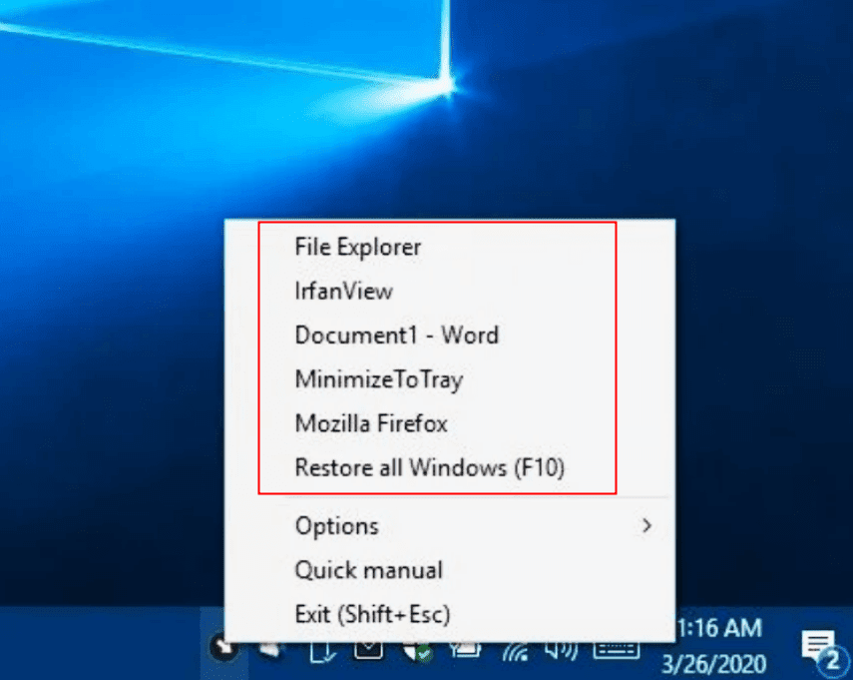Restore IrfanView from the tray menu
The image size is (853, 680).
[x=342, y=291]
